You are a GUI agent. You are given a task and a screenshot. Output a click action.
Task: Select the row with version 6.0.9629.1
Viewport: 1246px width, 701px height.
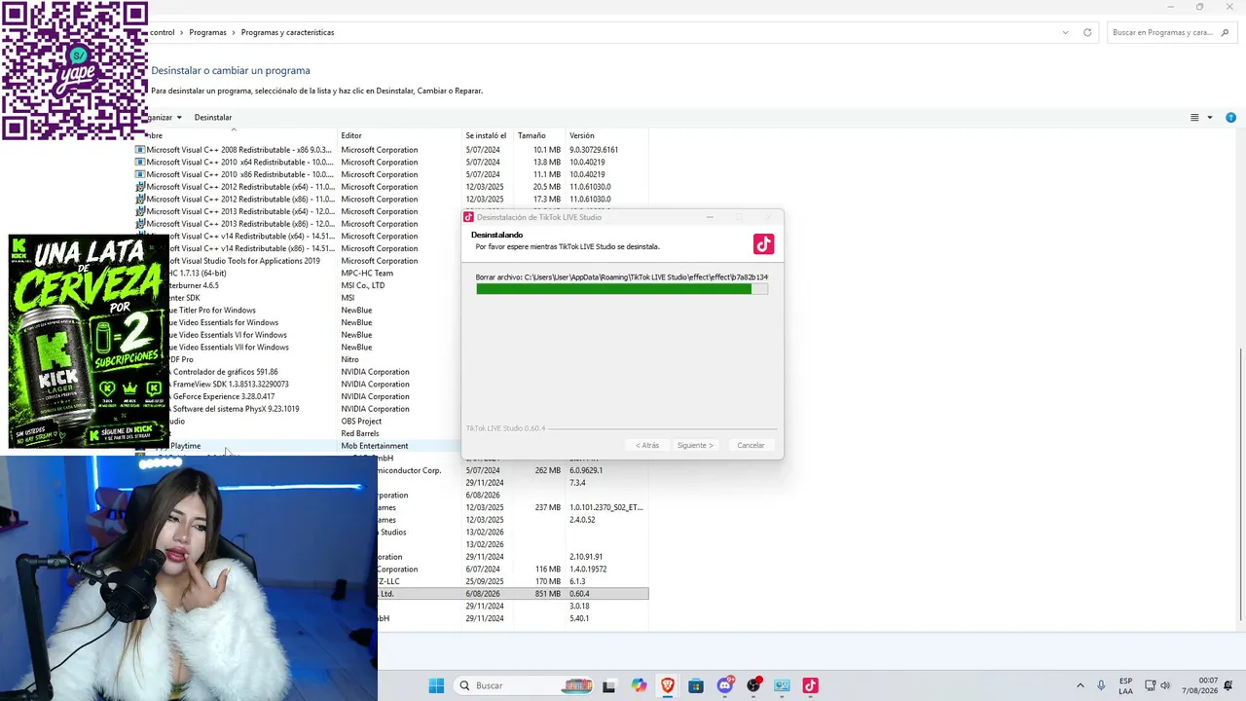click(x=513, y=470)
